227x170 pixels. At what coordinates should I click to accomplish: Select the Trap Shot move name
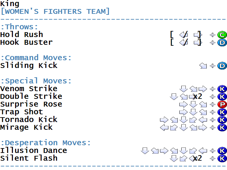point(22,112)
